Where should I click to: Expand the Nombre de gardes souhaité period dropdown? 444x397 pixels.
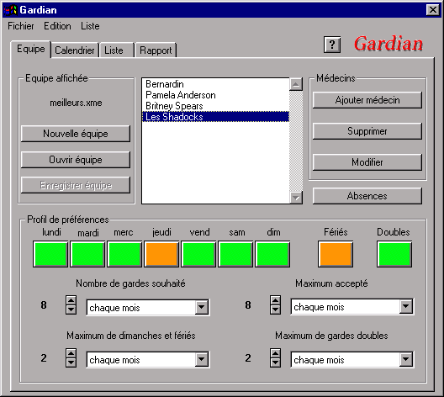pyautogui.click(x=202, y=307)
